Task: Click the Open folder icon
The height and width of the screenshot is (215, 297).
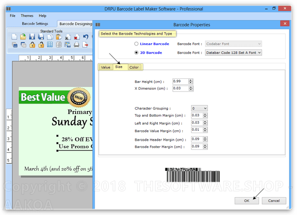Action: click(x=23, y=37)
